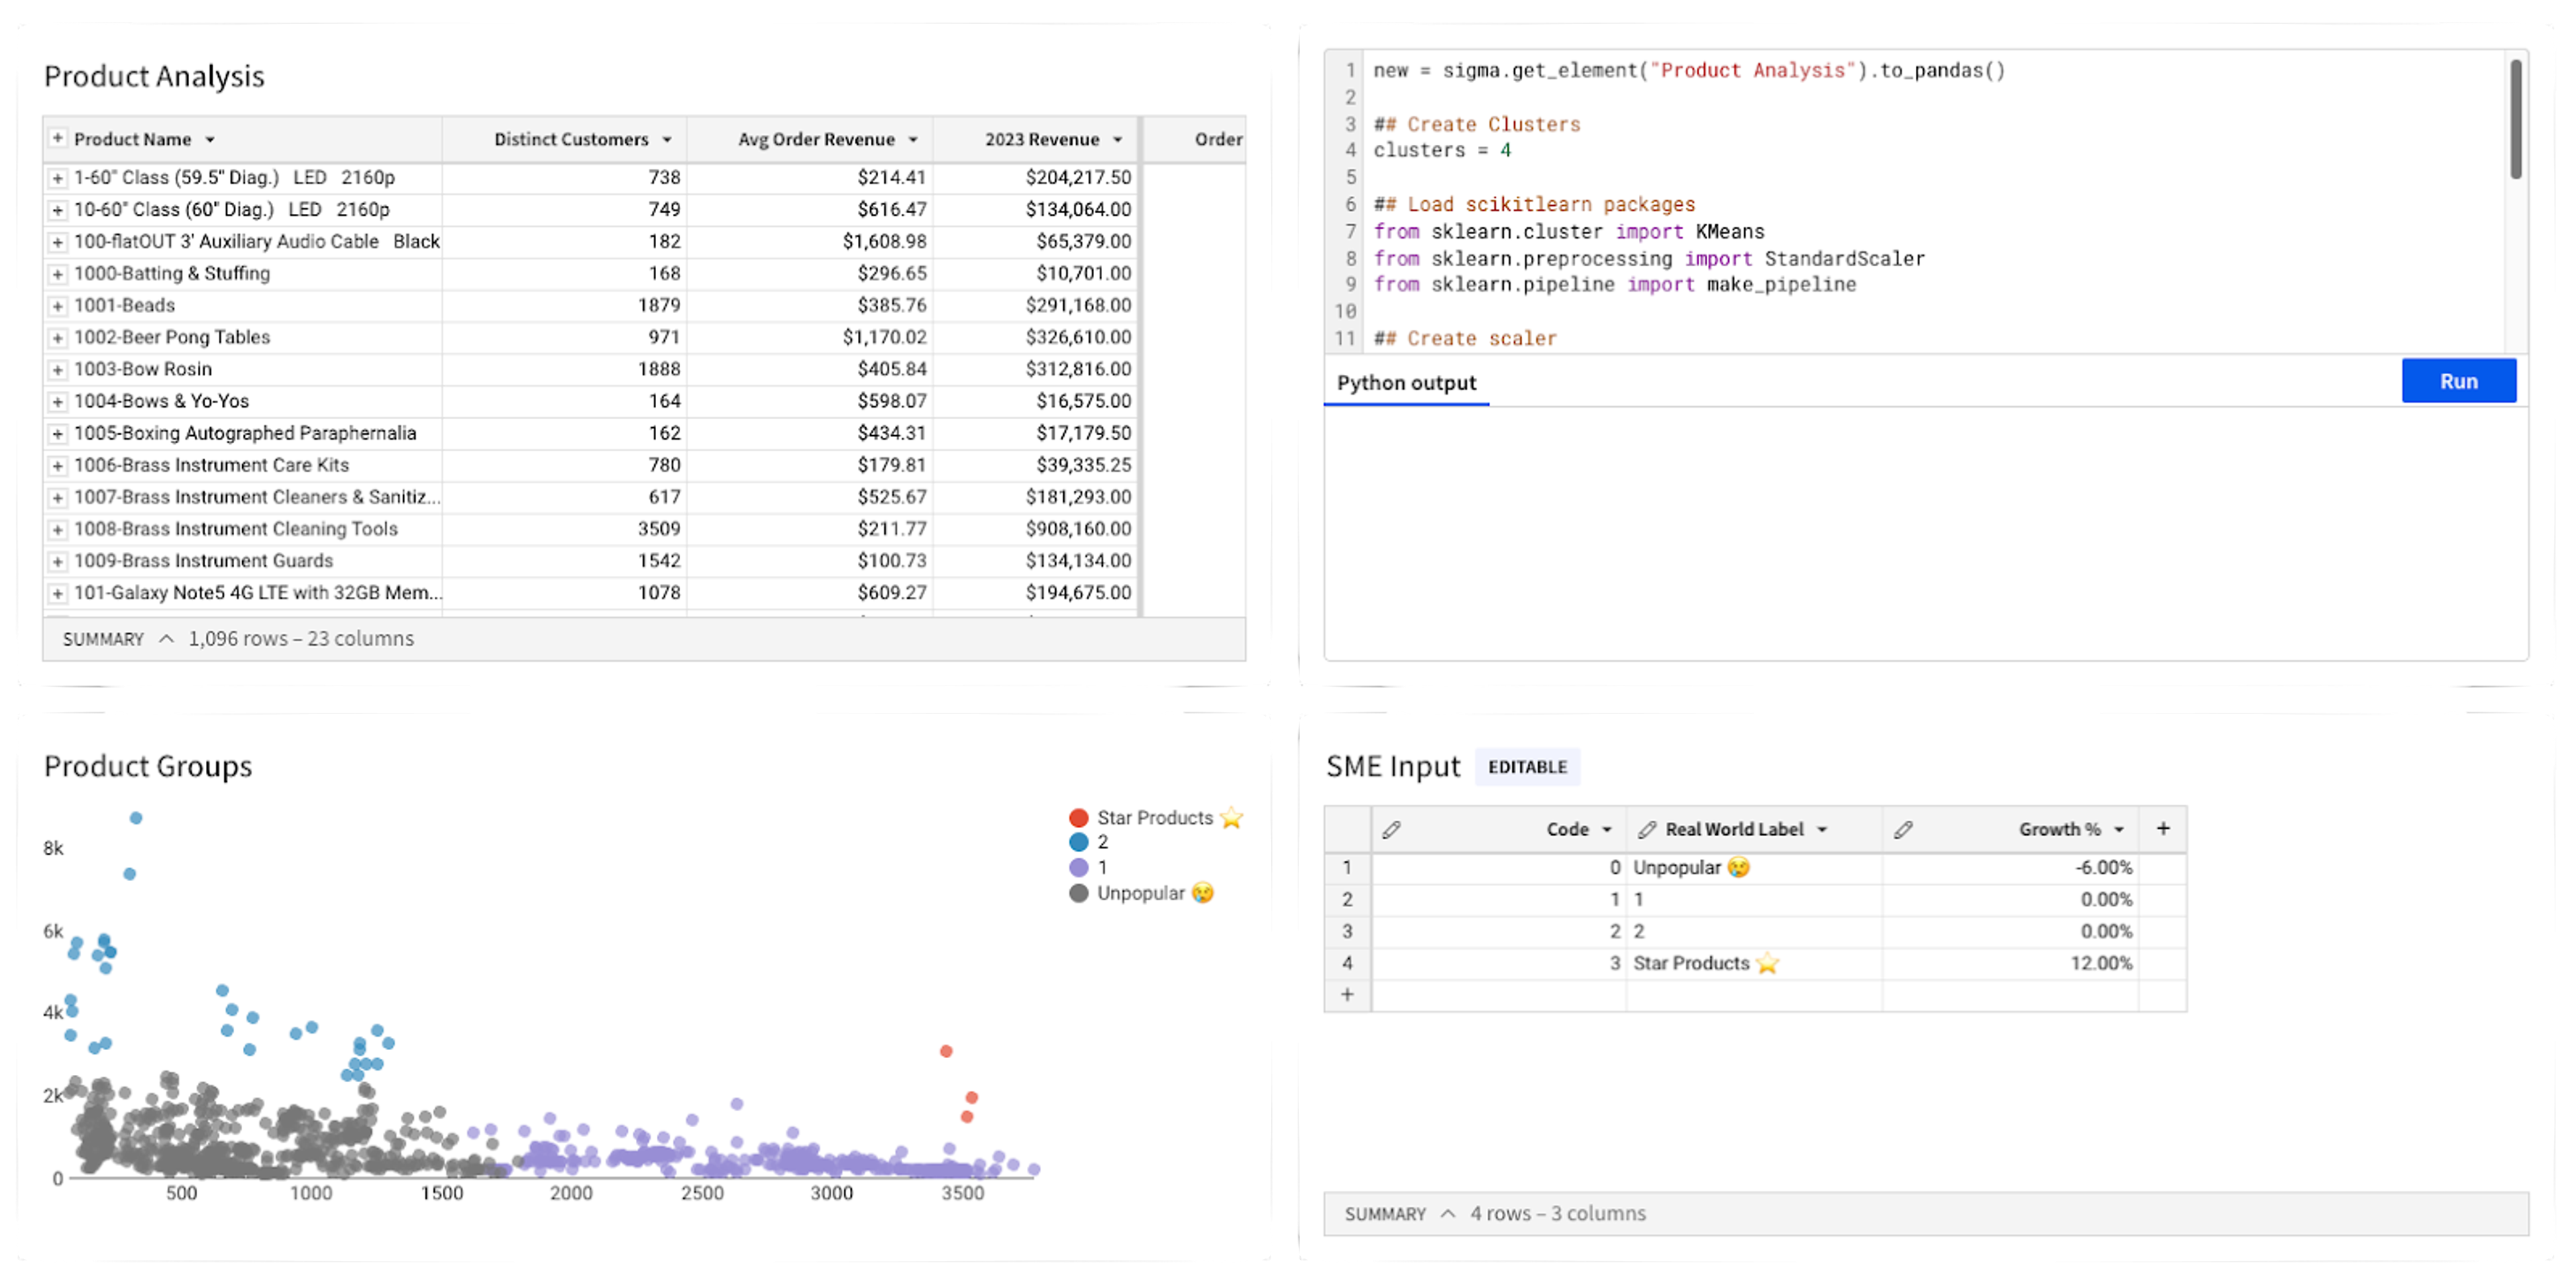Open the 2023 Revenue column menu arrow

(x=1118, y=140)
